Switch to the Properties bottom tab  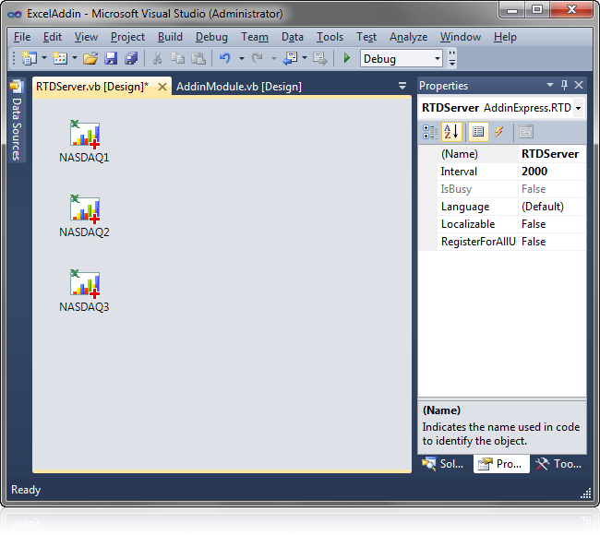click(x=501, y=464)
